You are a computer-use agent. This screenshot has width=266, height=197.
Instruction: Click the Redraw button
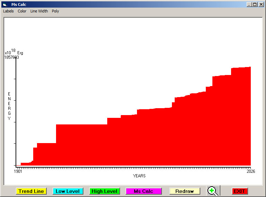185,191
